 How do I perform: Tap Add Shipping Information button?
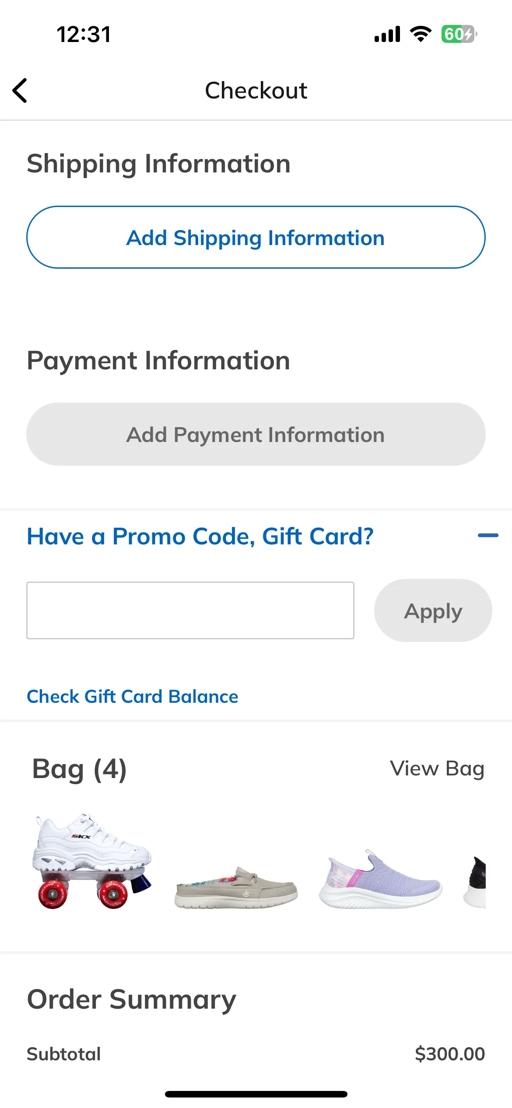pyautogui.click(x=256, y=237)
